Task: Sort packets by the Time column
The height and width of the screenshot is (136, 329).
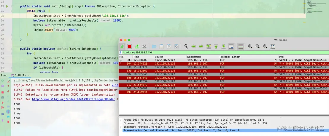Action: pos(143,57)
